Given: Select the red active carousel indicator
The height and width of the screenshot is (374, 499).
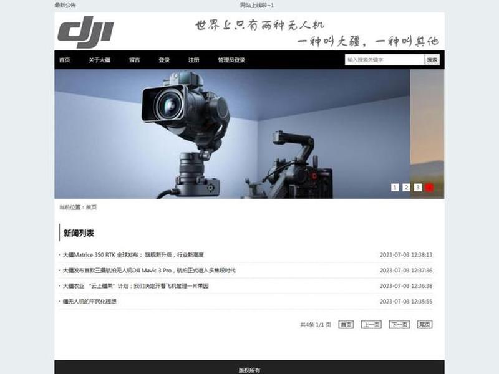Looking at the screenshot, I should [x=429, y=188].
